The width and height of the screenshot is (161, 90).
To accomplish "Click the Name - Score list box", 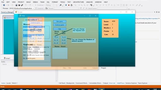I will [60, 53].
